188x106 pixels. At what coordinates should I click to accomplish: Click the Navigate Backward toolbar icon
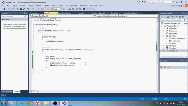[4, 9]
